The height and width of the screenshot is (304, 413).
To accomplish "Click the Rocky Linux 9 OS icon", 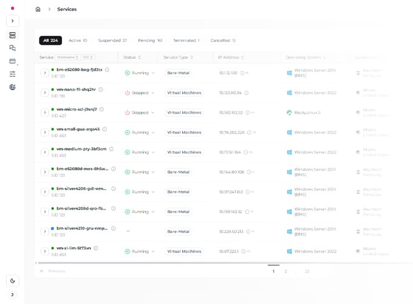I will [x=289, y=113].
